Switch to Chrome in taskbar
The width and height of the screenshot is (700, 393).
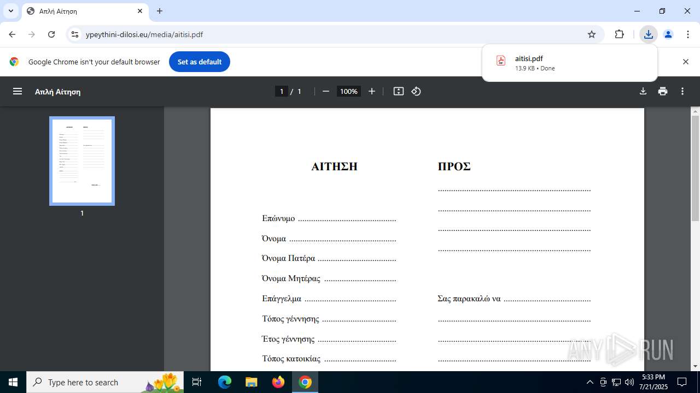point(305,382)
